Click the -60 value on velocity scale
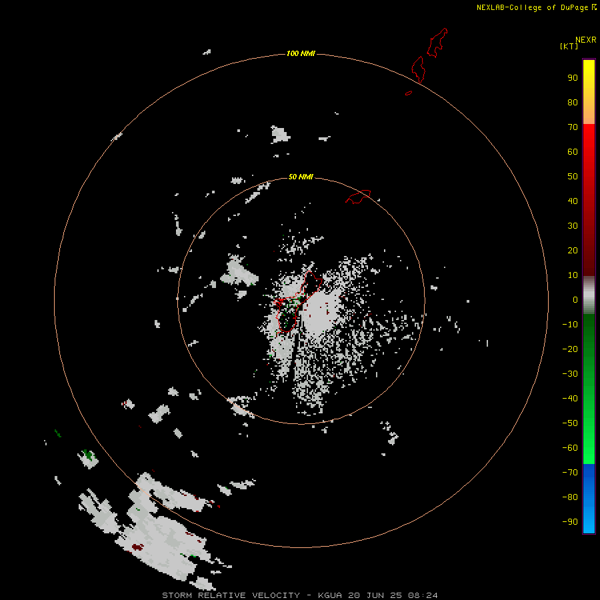 pyautogui.click(x=570, y=448)
